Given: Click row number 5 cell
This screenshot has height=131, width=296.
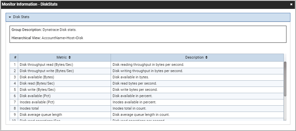Looking at the screenshot, I should tap(14, 90).
